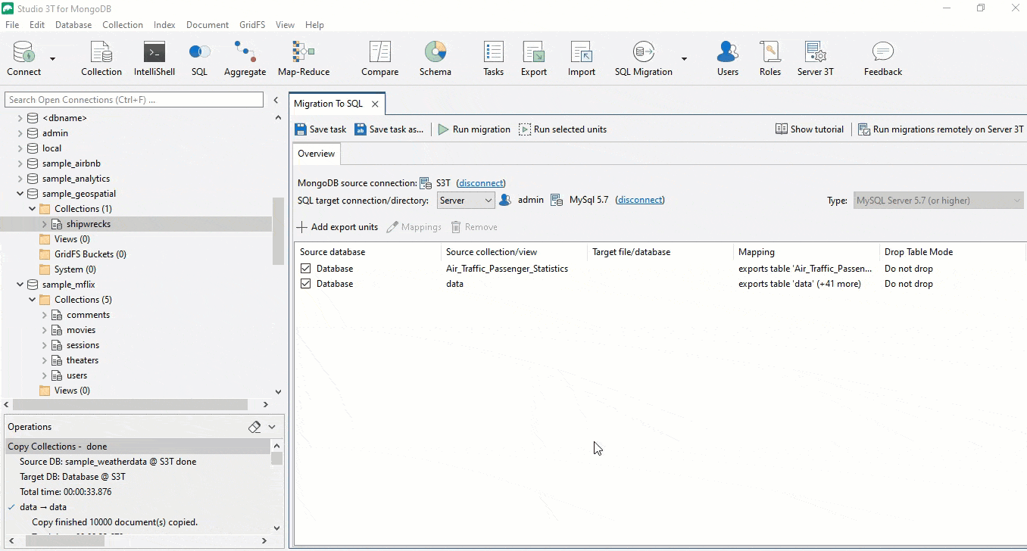Launch IntelliShell from the toolbar
This screenshot has height=551, width=1027.
tap(155, 59)
